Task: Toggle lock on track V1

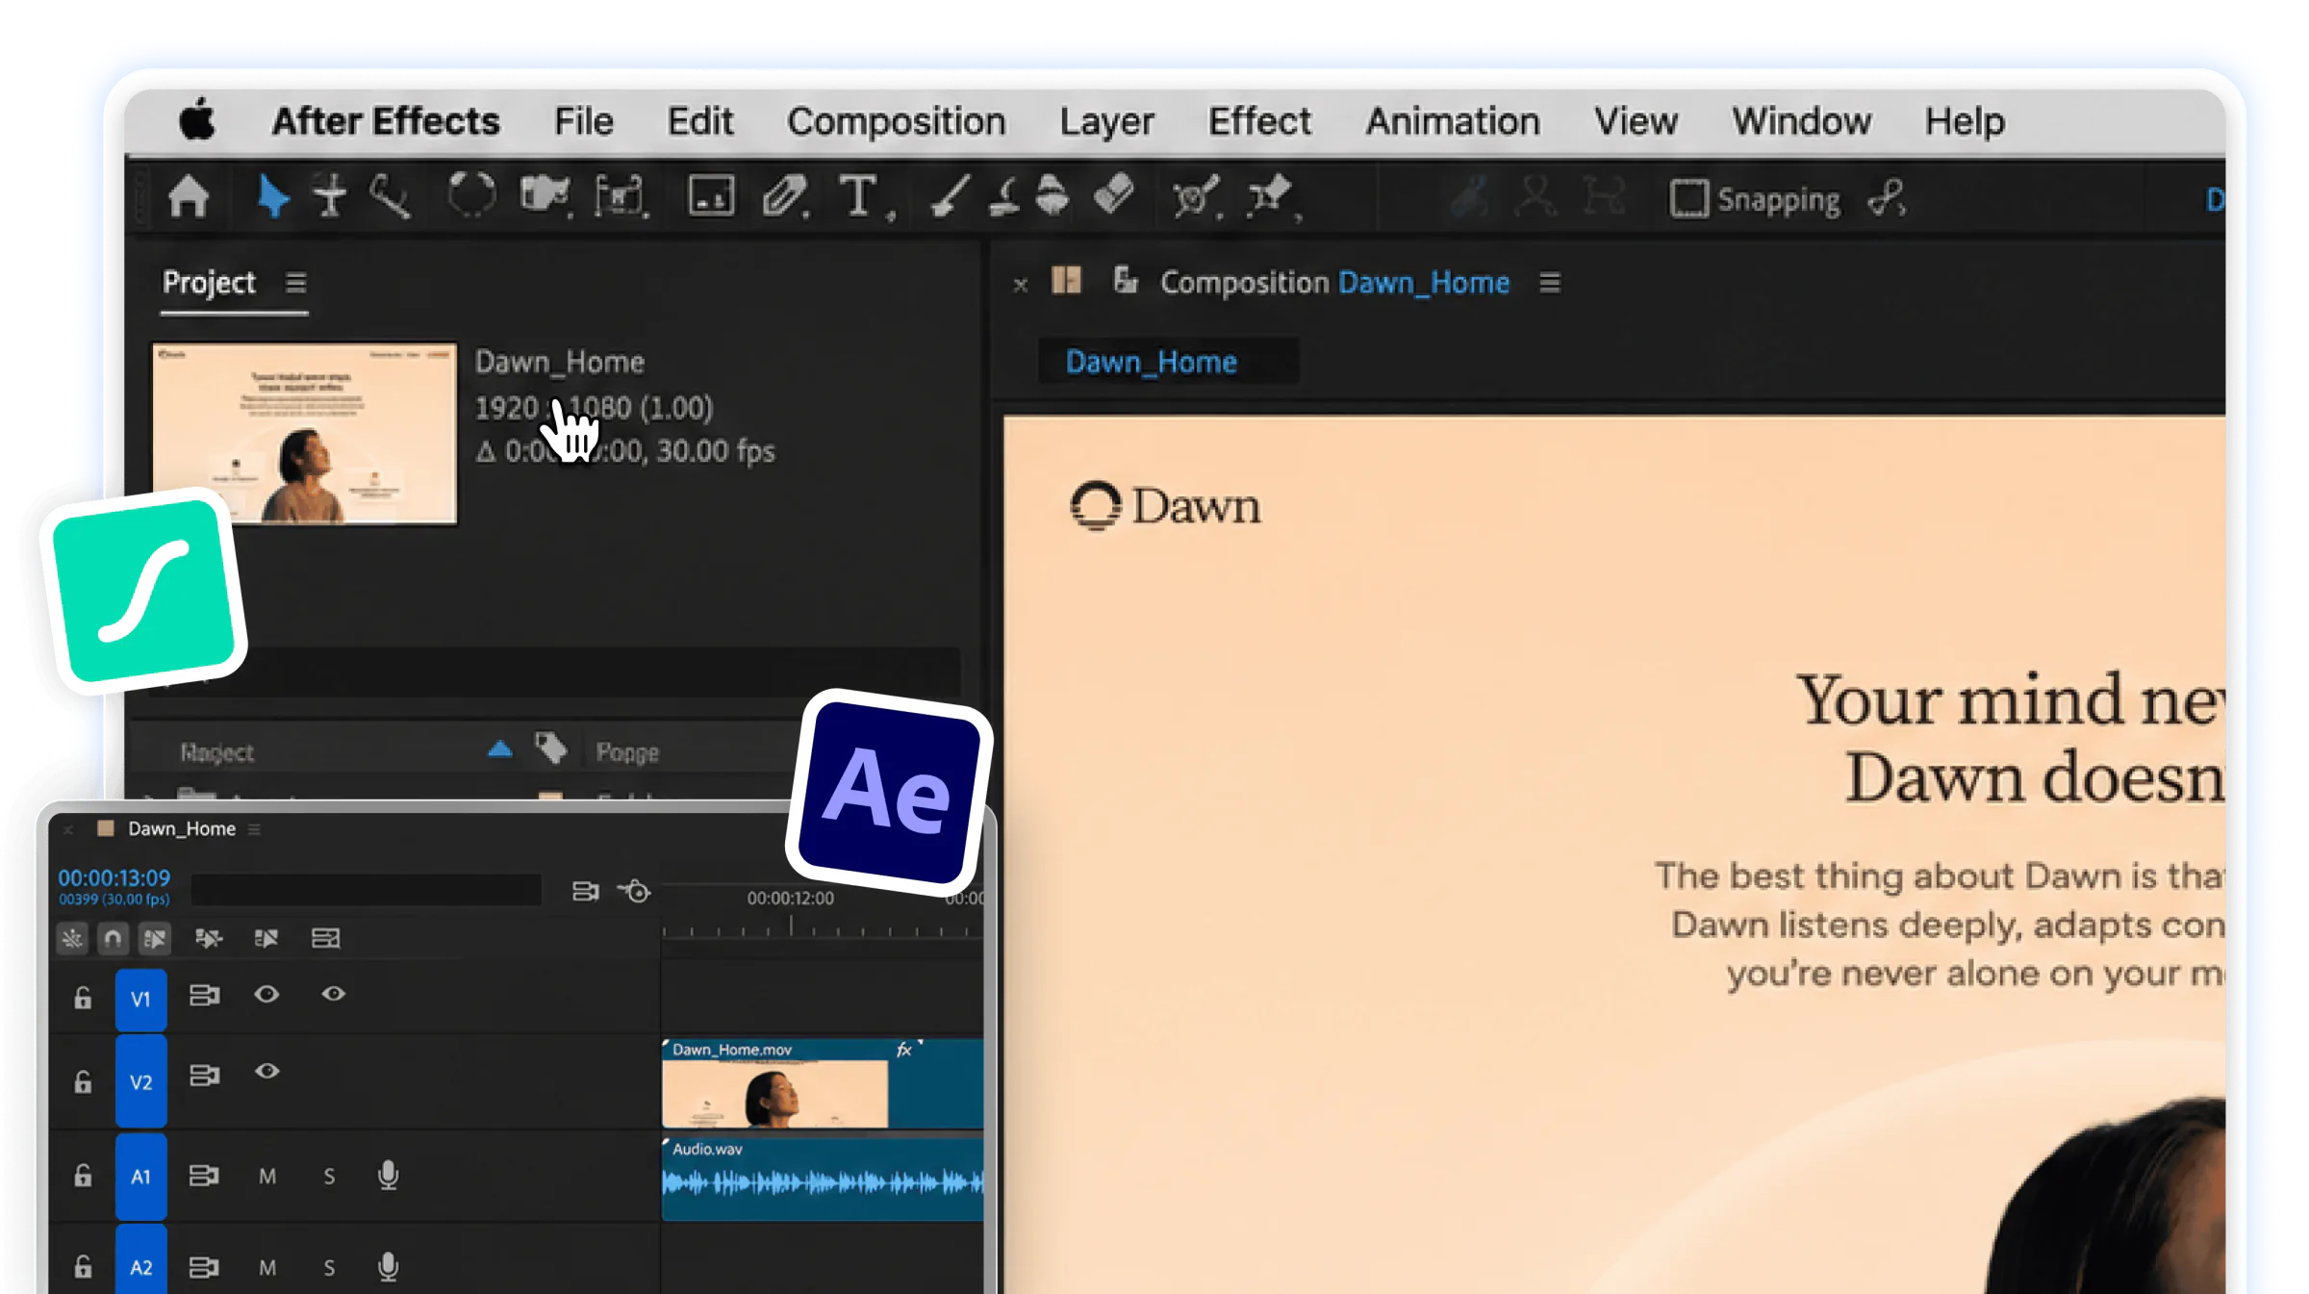Action: click(x=83, y=999)
